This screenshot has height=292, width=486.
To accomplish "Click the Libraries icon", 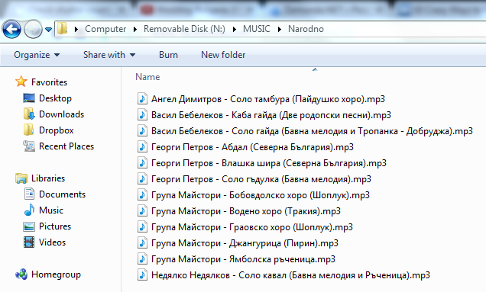I will tap(21, 178).
